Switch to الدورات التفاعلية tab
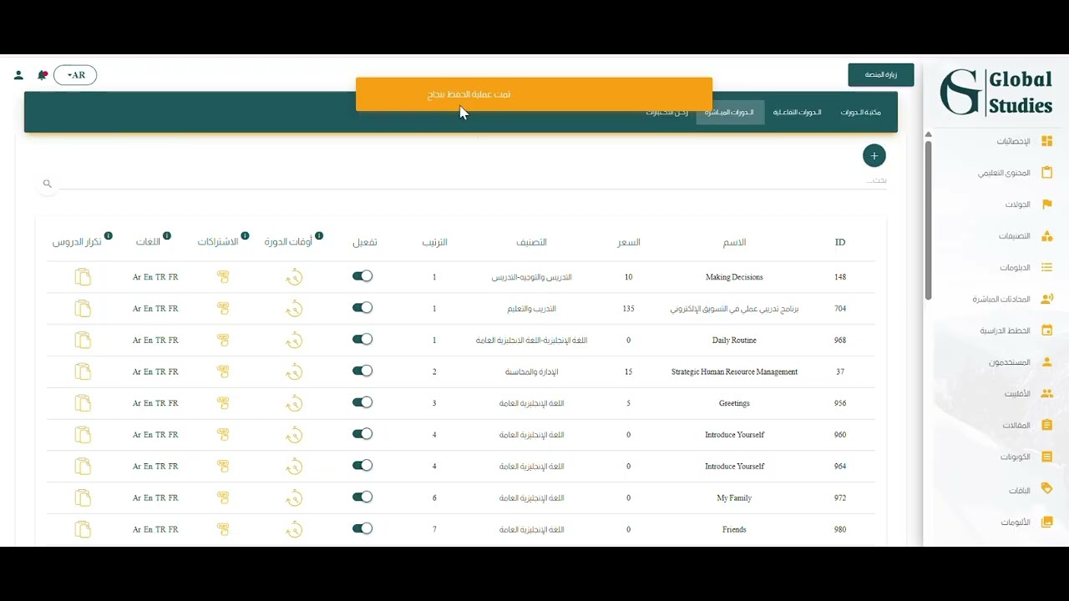 coord(797,112)
